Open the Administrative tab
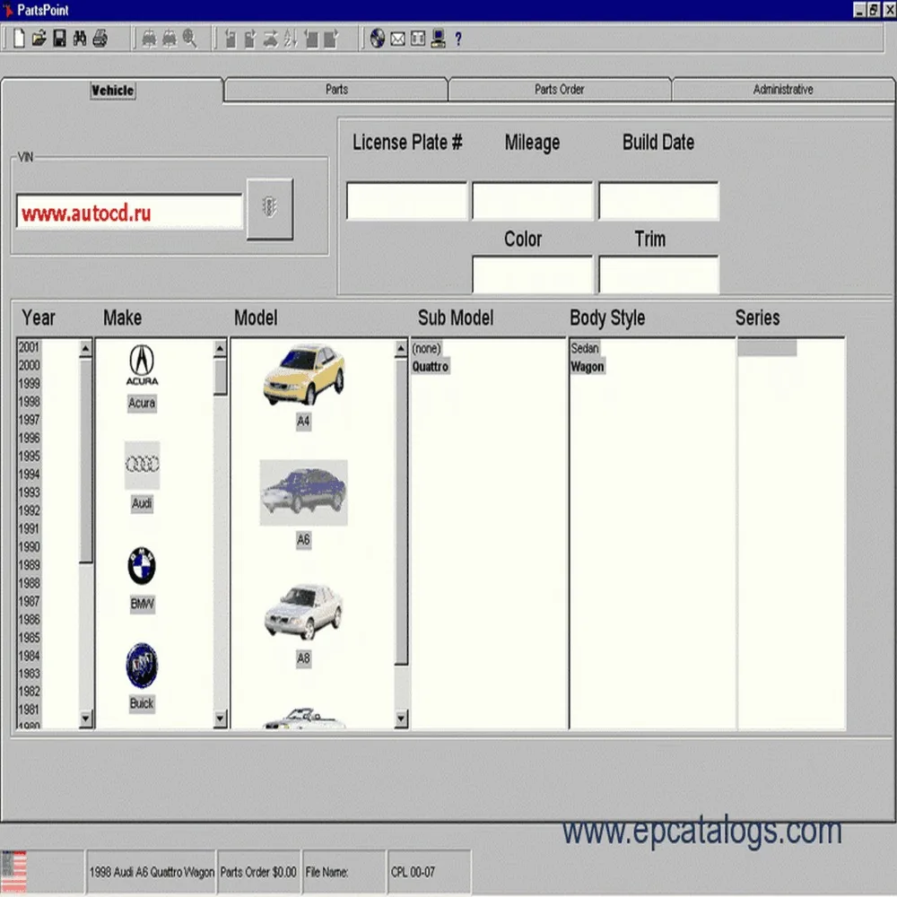This screenshot has width=897, height=897. (782, 89)
